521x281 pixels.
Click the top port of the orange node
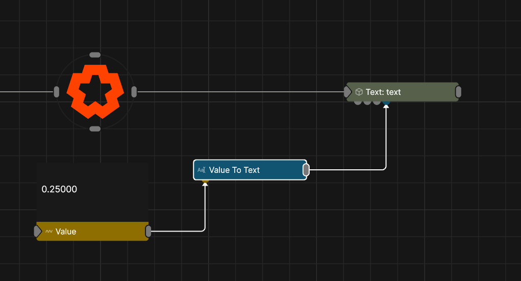point(95,55)
